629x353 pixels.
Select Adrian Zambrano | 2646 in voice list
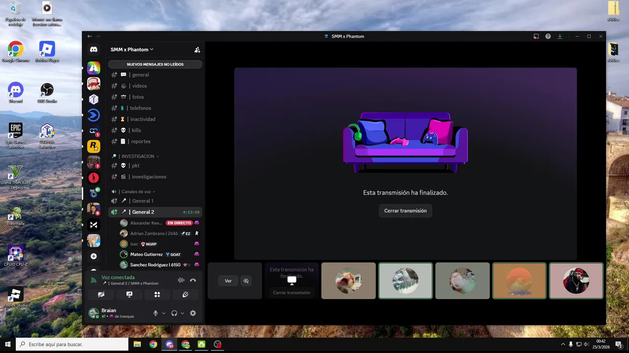tap(160, 233)
